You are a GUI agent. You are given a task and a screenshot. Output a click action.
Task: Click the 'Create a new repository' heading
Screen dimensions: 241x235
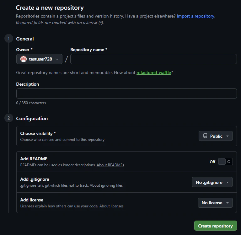50,8
